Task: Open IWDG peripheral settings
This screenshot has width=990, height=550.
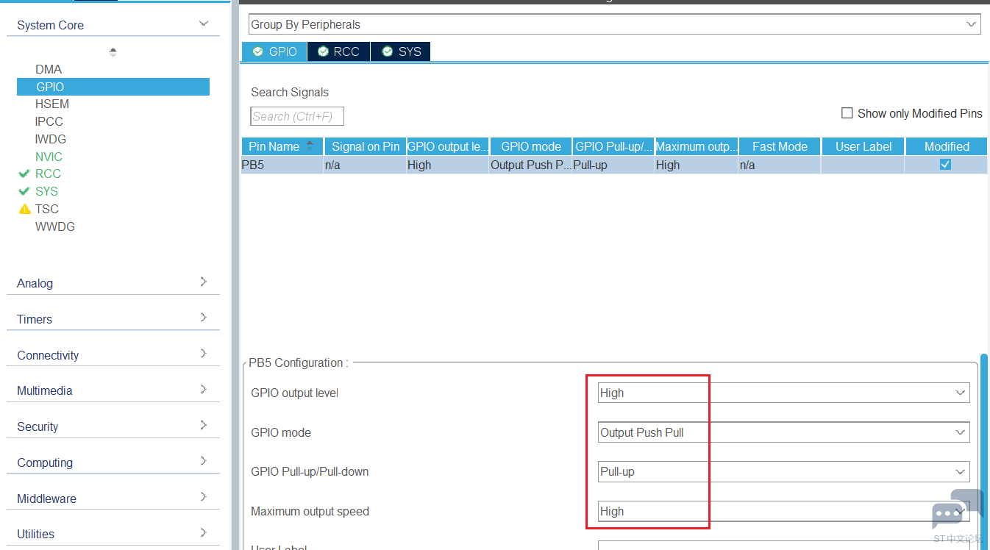Action: click(51, 139)
